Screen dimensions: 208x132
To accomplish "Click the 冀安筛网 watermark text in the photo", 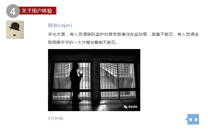I will click(133, 107).
